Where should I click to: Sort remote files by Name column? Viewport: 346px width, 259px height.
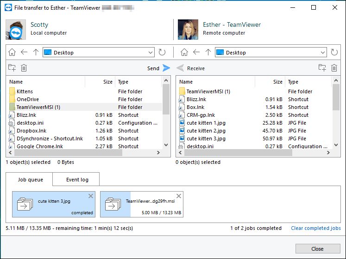tap(216, 82)
